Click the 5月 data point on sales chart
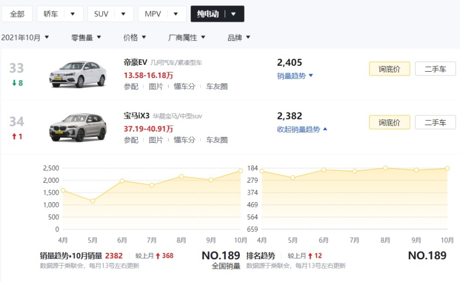The width and height of the screenshot is (460, 282). point(92,201)
